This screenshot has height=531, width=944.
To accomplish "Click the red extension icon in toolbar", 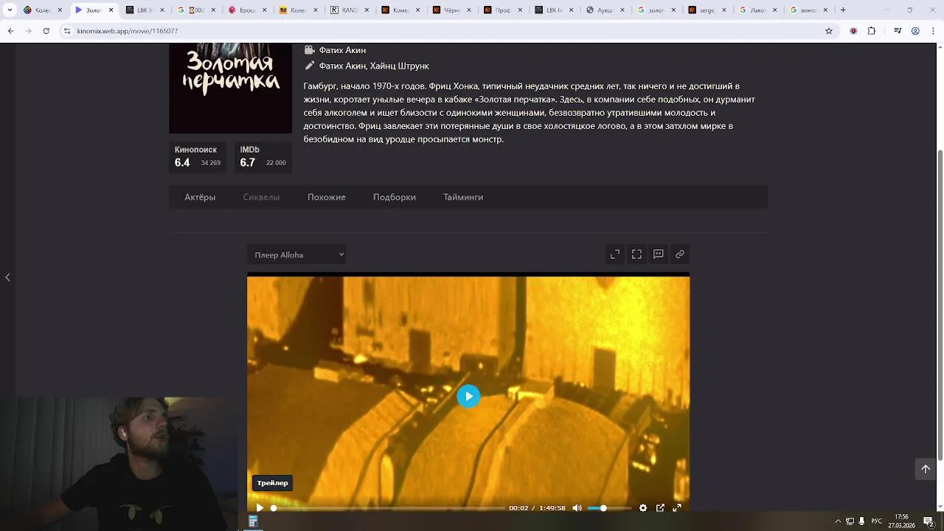I will pos(853,31).
